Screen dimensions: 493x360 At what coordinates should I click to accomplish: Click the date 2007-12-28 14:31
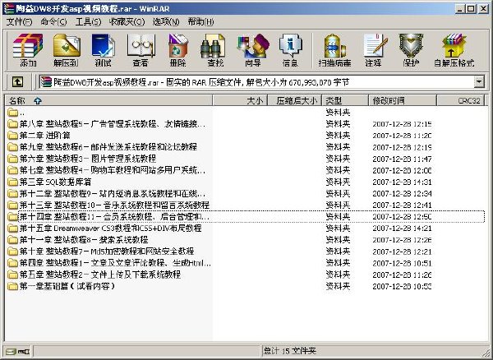[x=402, y=182]
